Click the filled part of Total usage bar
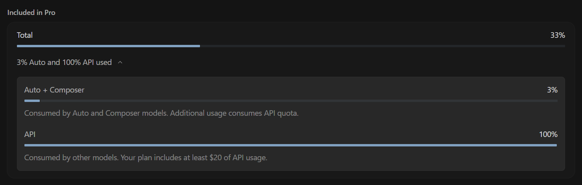Image resolution: width=582 pixels, height=185 pixels. click(x=108, y=46)
